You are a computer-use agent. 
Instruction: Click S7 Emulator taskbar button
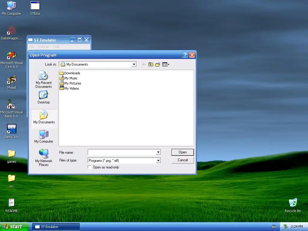[56, 227]
